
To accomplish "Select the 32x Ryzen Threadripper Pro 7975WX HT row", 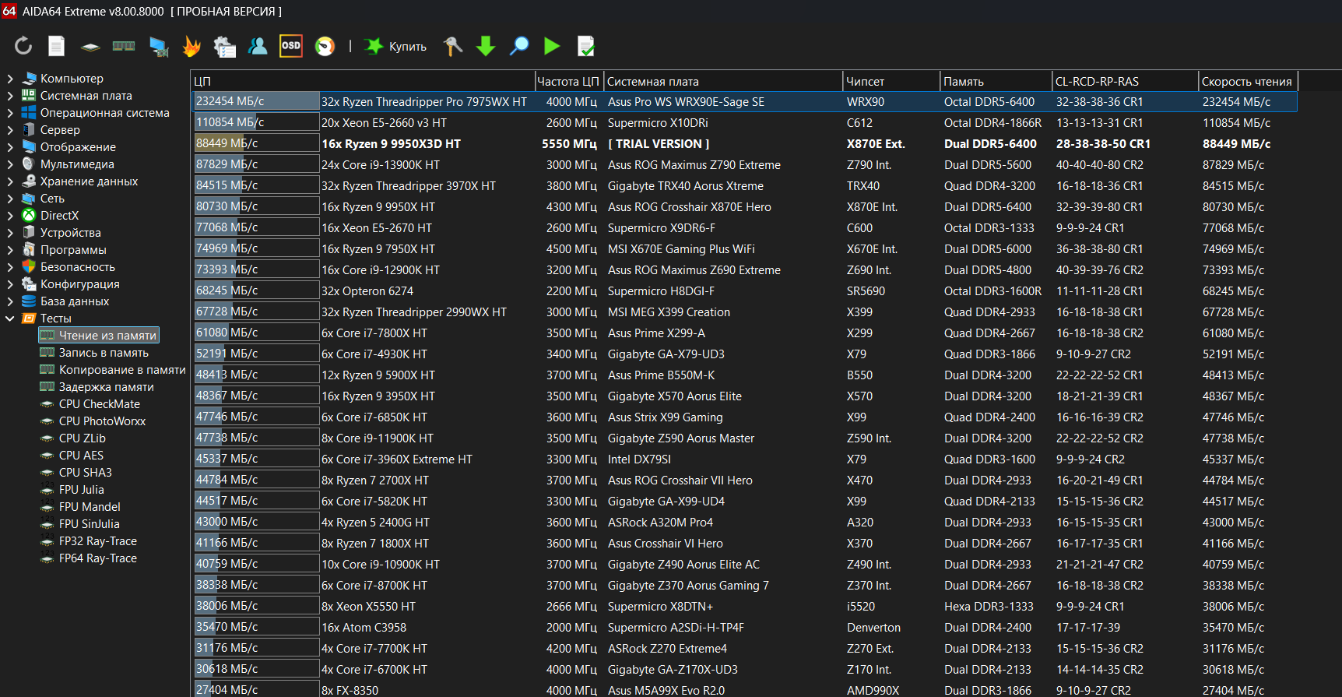I will (x=744, y=102).
